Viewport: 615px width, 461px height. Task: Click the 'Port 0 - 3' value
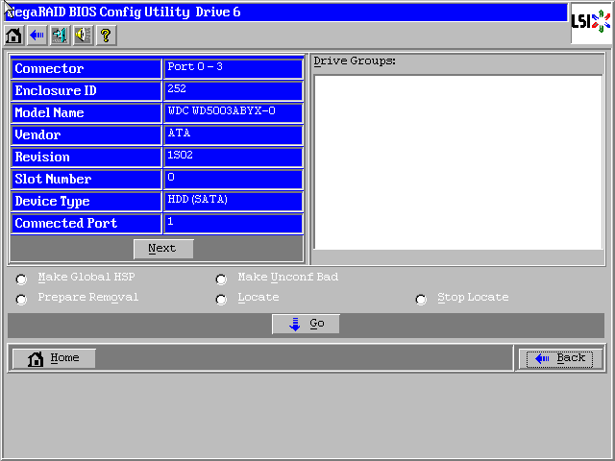(x=195, y=66)
